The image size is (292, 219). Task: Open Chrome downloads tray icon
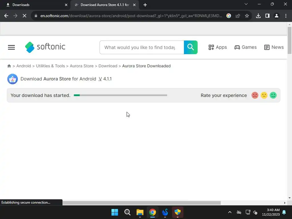tap(258, 16)
